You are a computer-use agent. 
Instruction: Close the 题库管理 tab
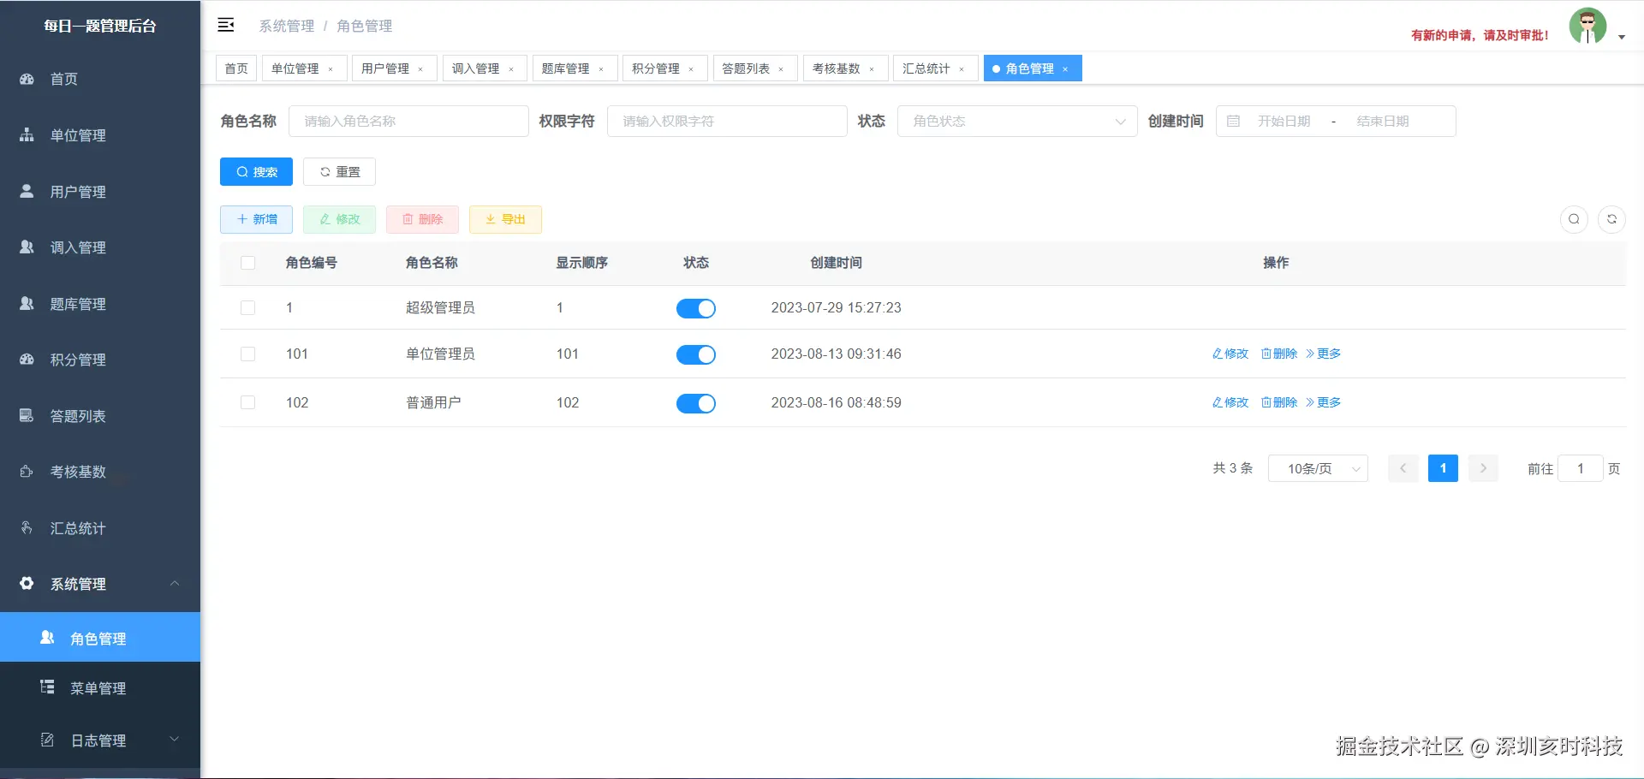click(601, 69)
